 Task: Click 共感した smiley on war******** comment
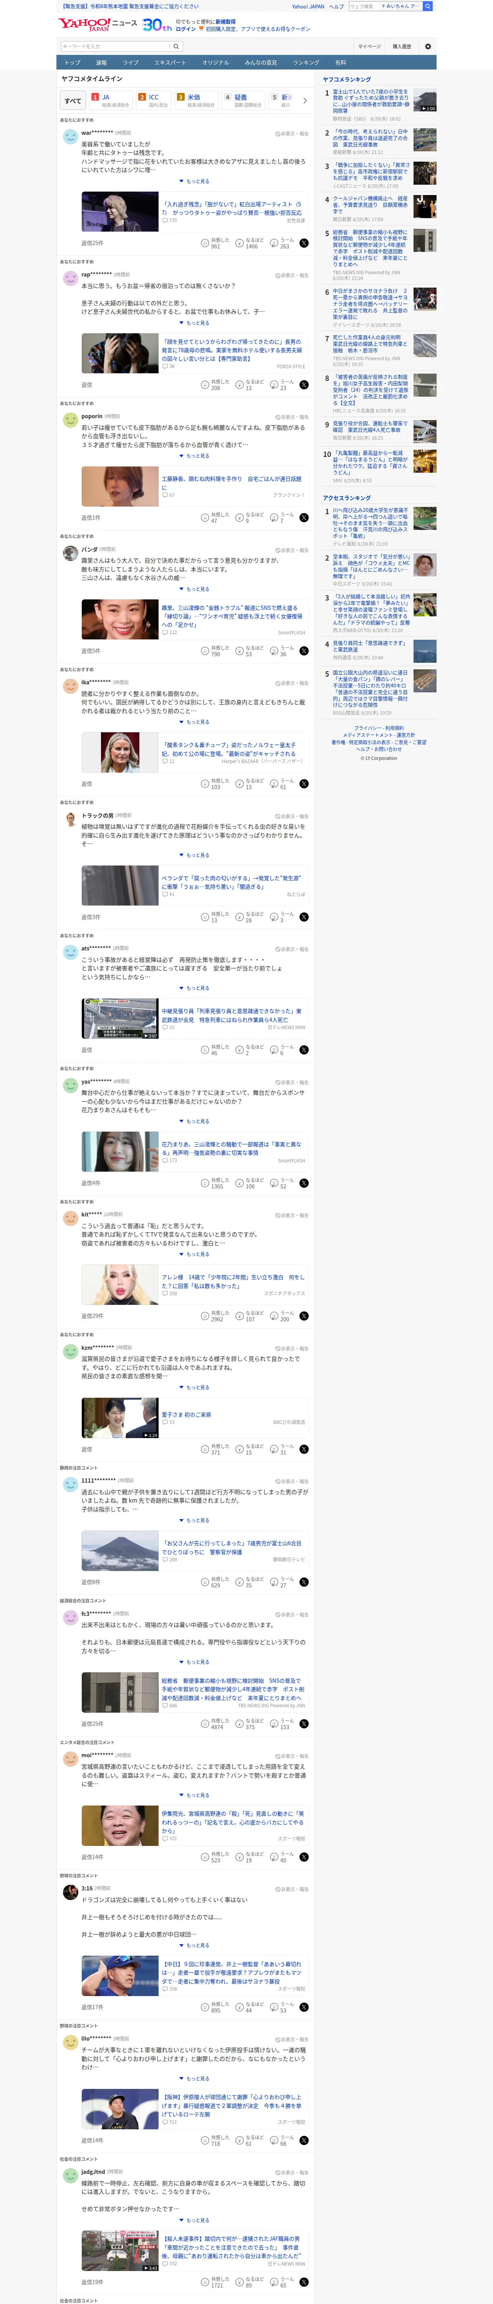[205, 243]
